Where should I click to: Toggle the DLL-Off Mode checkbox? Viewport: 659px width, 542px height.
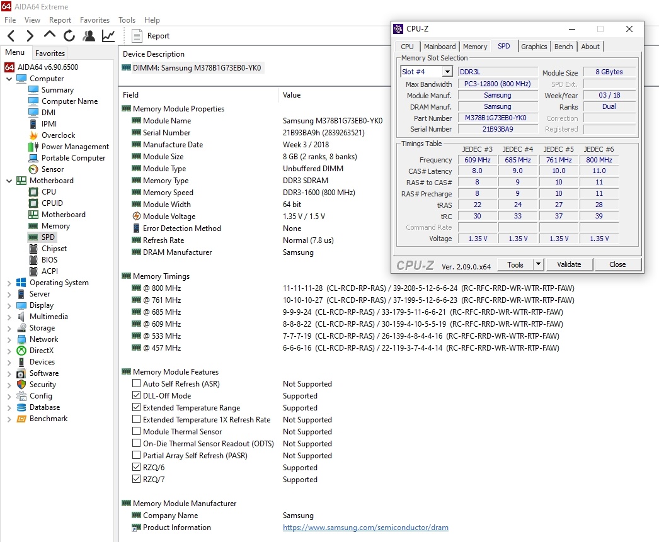coord(135,395)
